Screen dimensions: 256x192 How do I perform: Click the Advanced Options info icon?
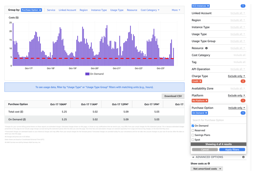click(243, 157)
